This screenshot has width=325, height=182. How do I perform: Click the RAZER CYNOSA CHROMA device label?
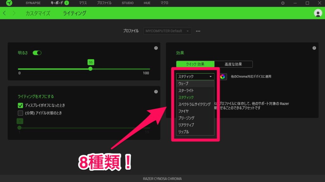162,179
